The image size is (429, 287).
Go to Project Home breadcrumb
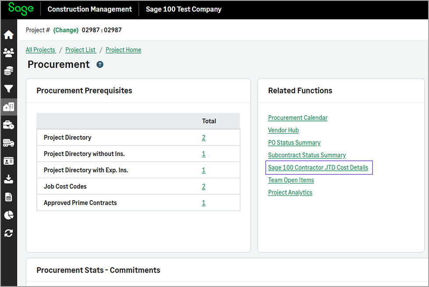tap(123, 50)
